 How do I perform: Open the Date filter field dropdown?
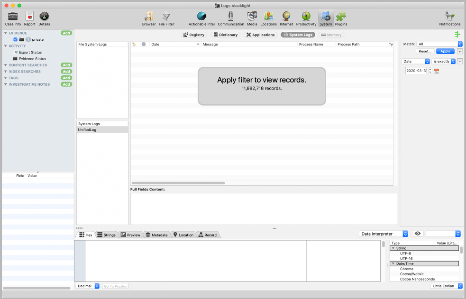(415, 61)
